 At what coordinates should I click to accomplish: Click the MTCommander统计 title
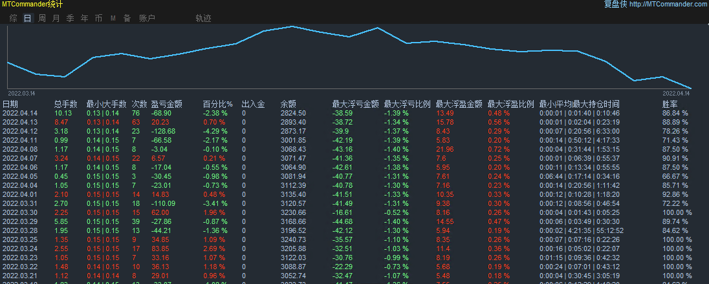[x=32, y=5]
